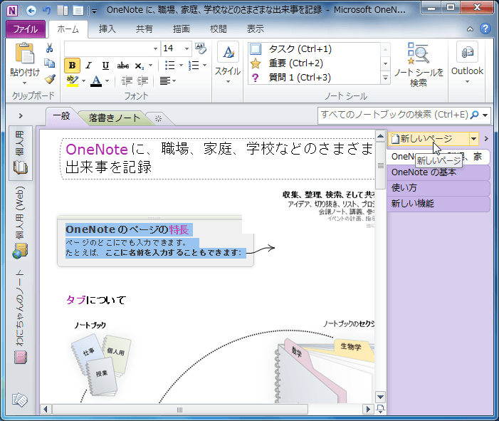This screenshot has height=421, width=499.
Task: Open Find Tags (ノート シールを検索) button
Action: (419, 65)
